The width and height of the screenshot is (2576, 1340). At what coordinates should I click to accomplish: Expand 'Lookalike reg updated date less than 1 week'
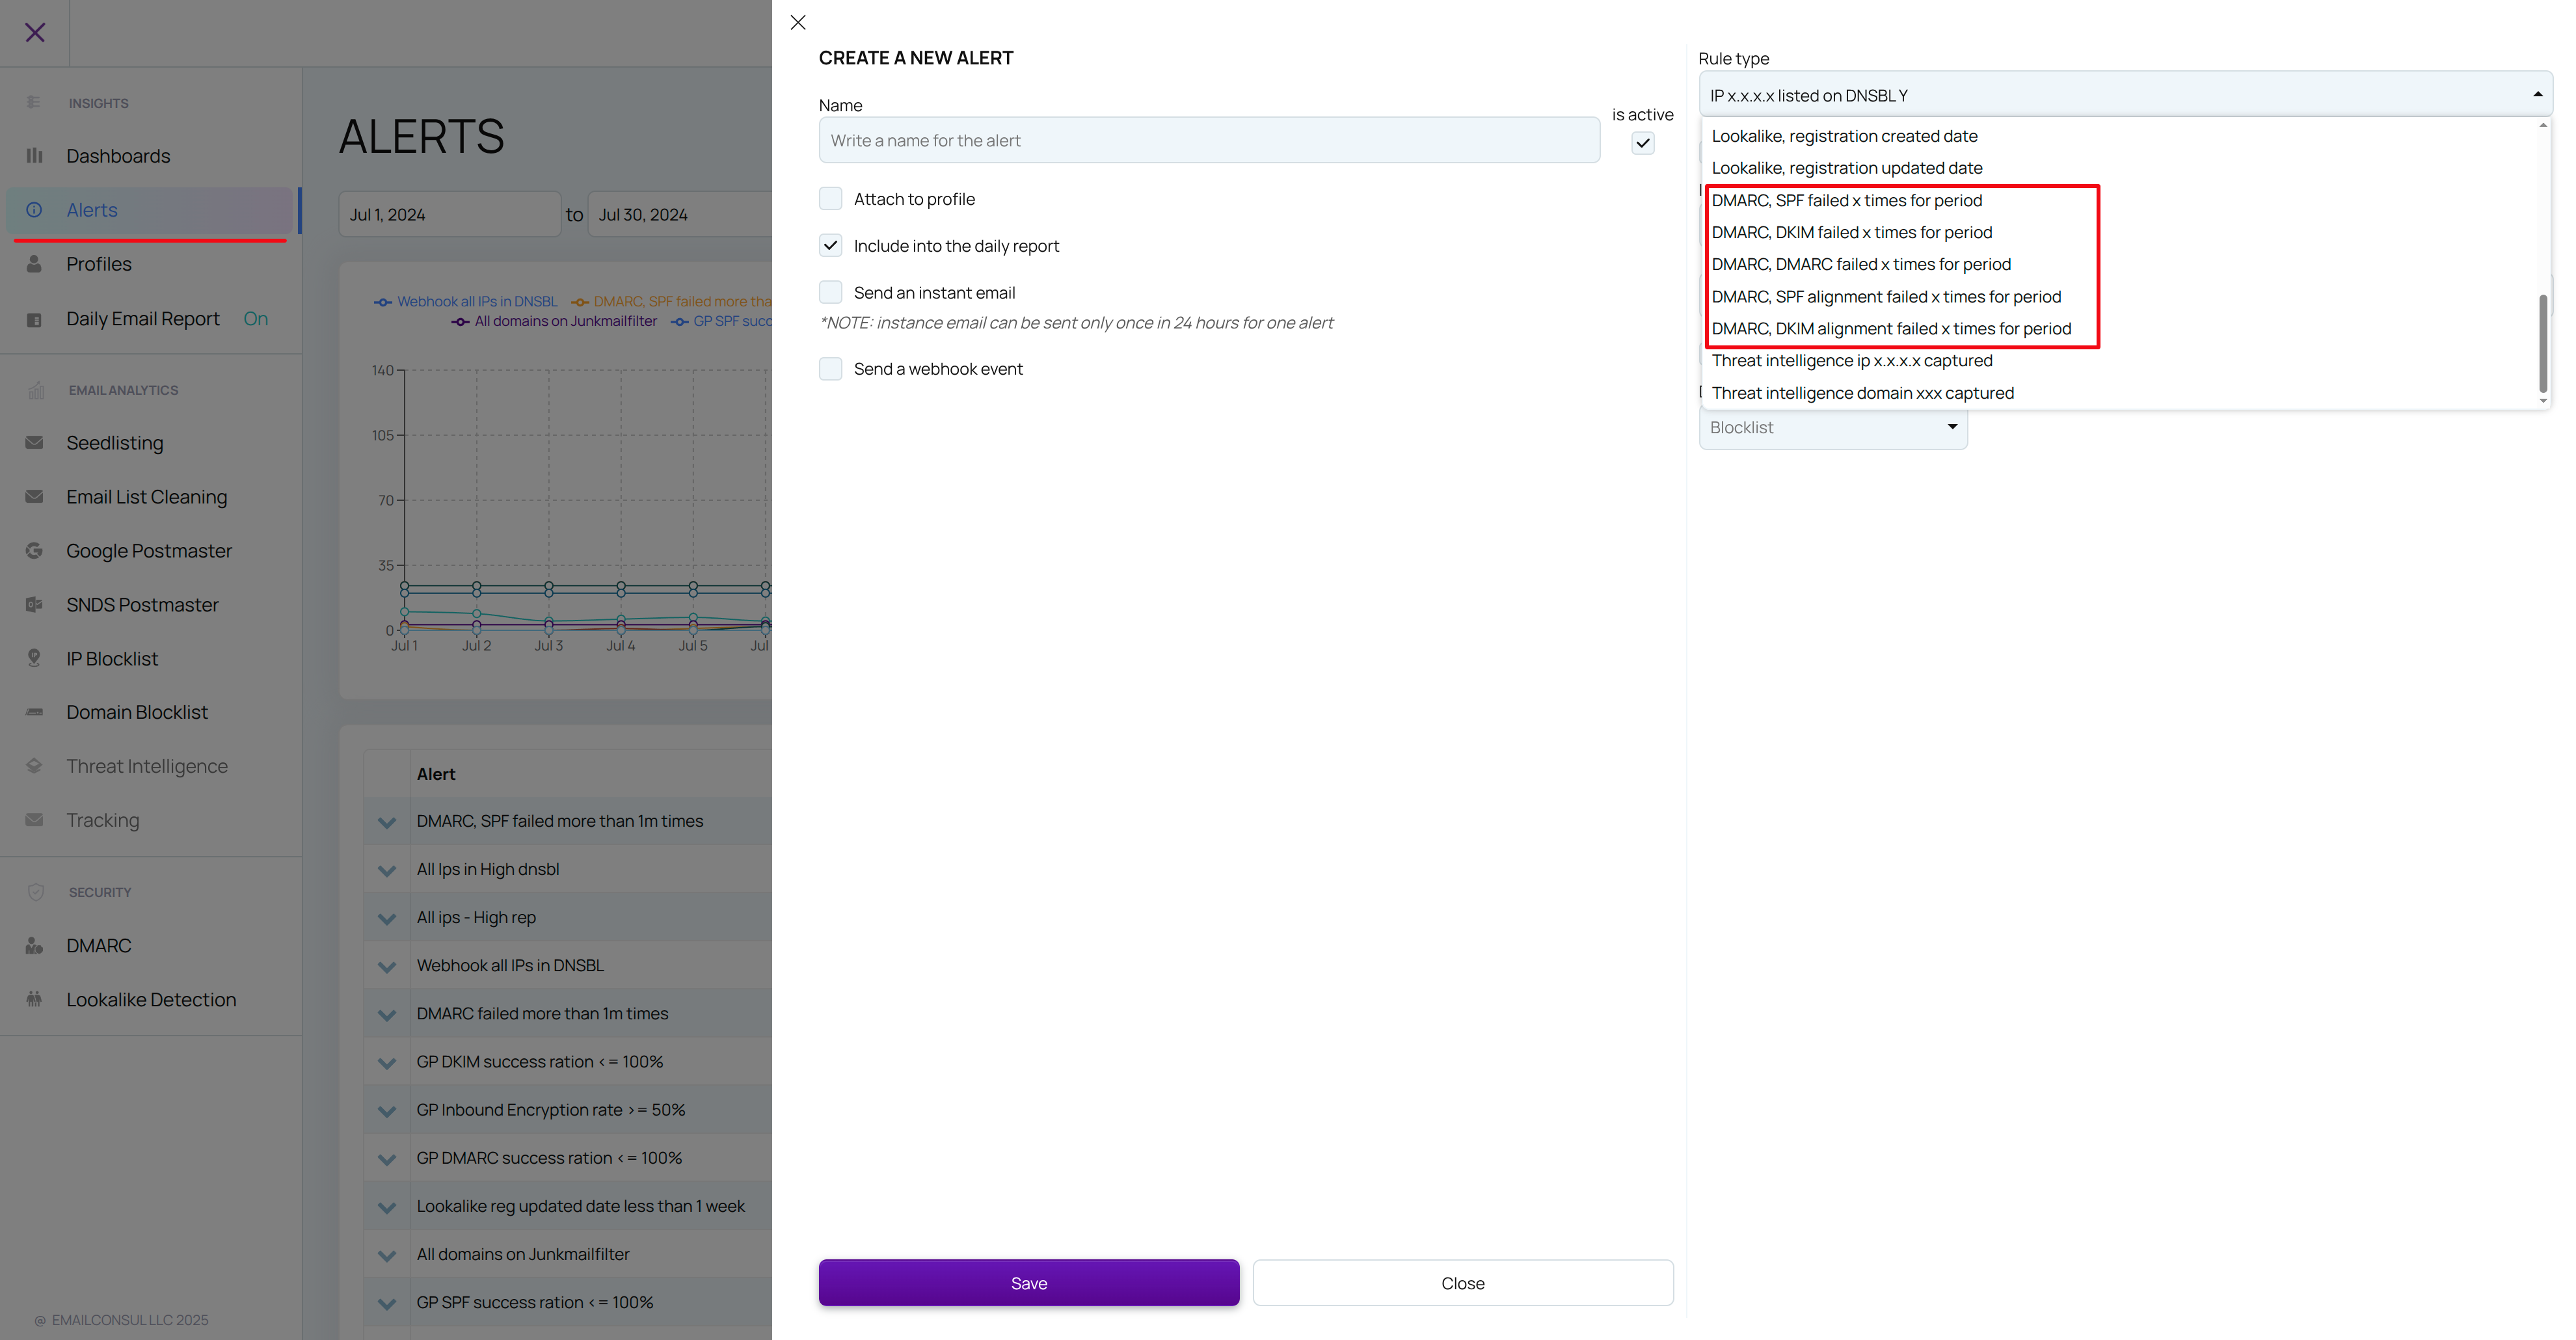[387, 1207]
